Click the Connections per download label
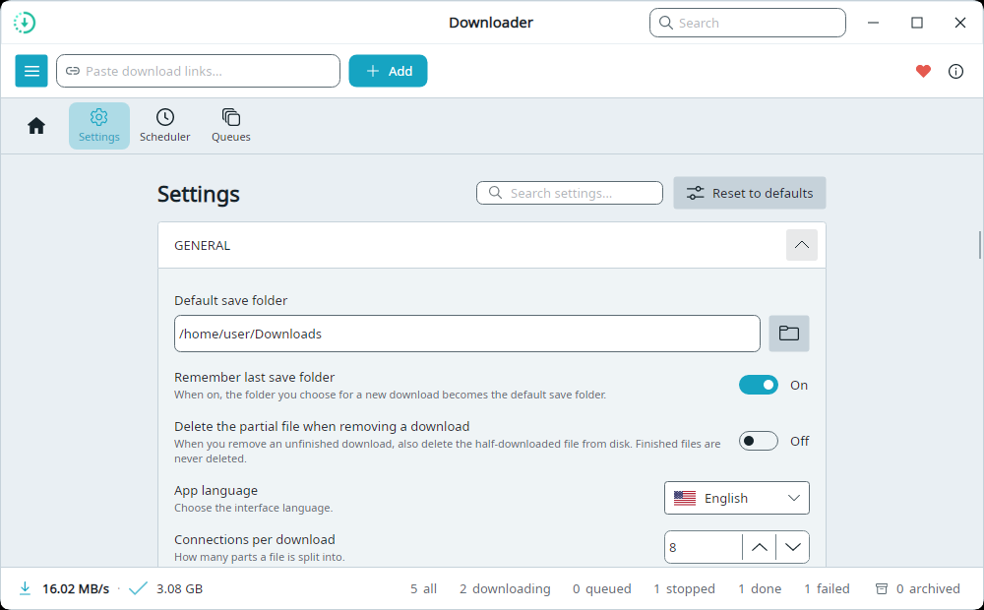Viewport: 984px width, 610px height. tap(255, 539)
